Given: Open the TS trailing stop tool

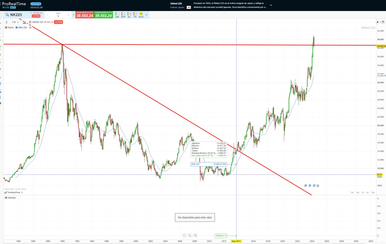Looking at the screenshot, I should (135, 14).
